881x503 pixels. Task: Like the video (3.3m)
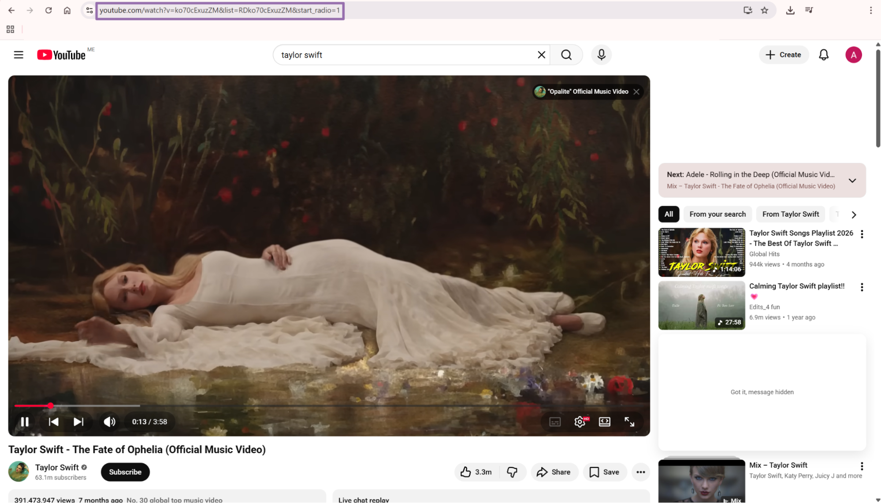[476, 472]
